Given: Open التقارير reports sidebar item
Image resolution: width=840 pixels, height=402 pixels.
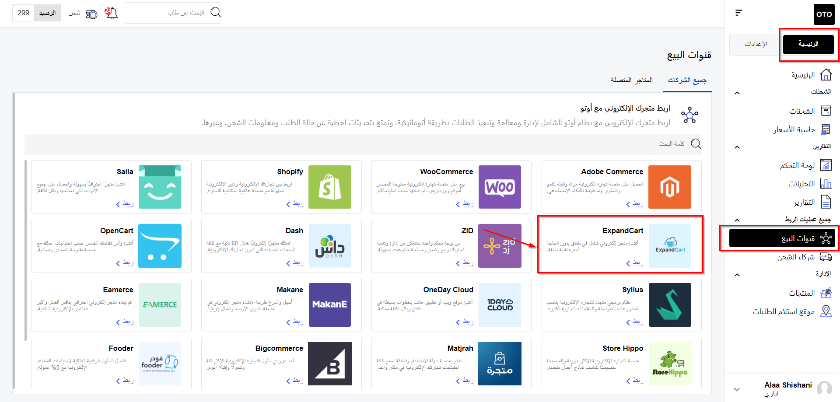Looking at the screenshot, I should pyautogui.click(x=812, y=202).
